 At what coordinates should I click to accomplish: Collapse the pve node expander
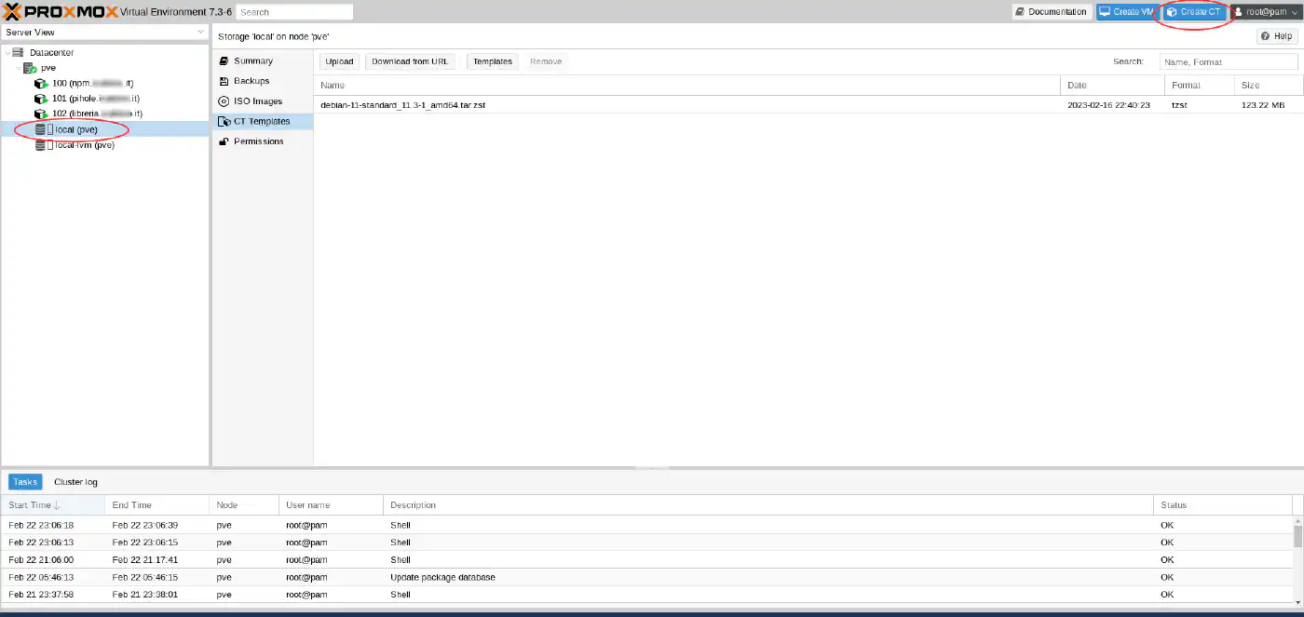pos(19,68)
